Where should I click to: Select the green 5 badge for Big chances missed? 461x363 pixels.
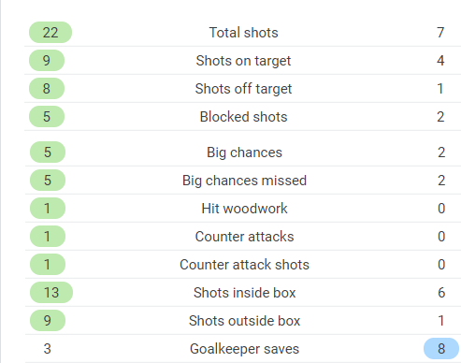click(48, 181)
